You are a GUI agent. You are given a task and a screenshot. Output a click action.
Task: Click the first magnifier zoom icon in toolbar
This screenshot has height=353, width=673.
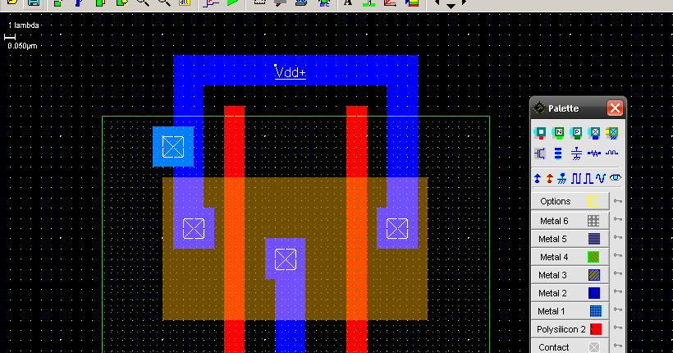[143, 2]
